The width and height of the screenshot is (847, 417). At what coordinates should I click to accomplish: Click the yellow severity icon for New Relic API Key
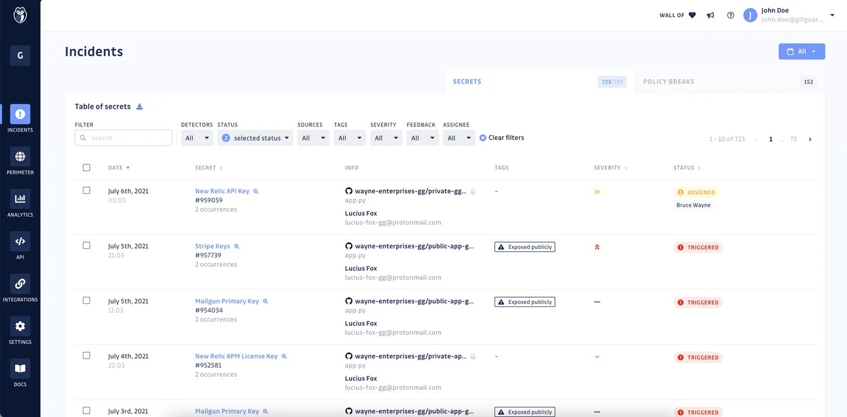597,191
